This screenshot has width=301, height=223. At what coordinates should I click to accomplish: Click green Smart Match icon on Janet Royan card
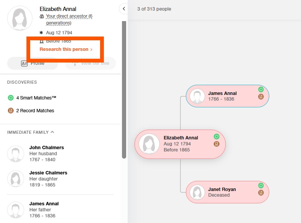coord(261,186)
